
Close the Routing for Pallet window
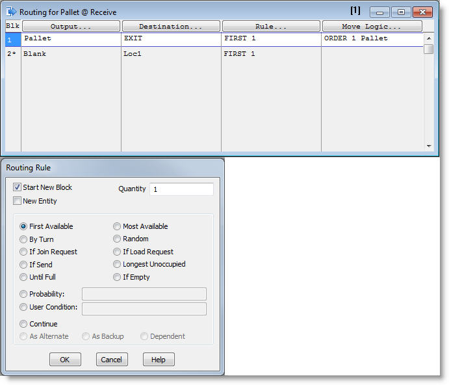click(x=422, y=12)
